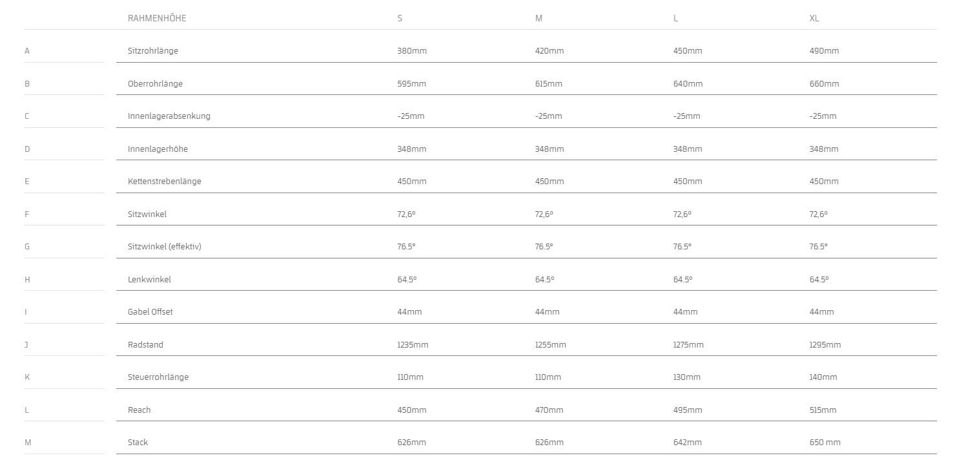The image size is (957, 471).
Task: Select the XL size column header
Action: point(814,18)
